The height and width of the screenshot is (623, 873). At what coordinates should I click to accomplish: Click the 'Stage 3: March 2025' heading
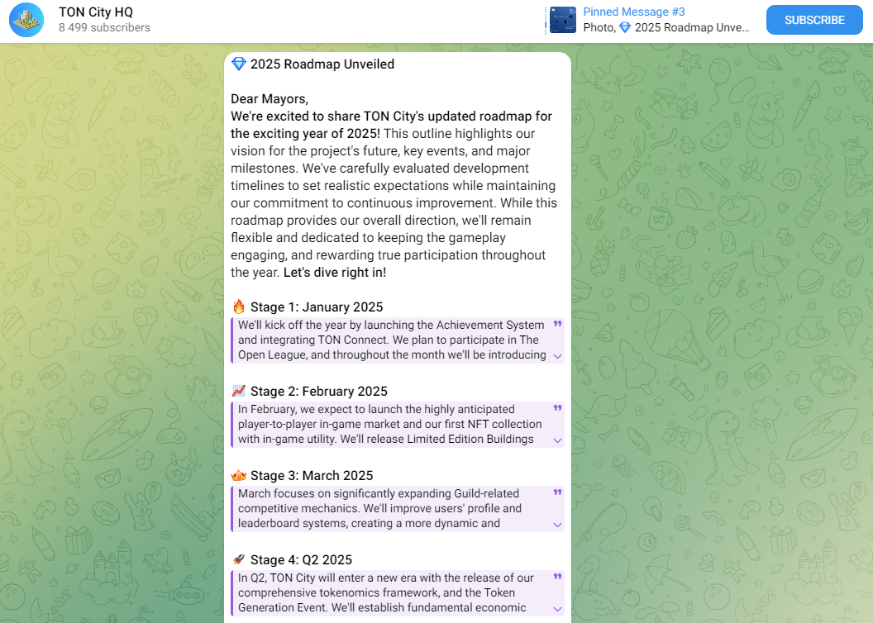tap(312, 476)
